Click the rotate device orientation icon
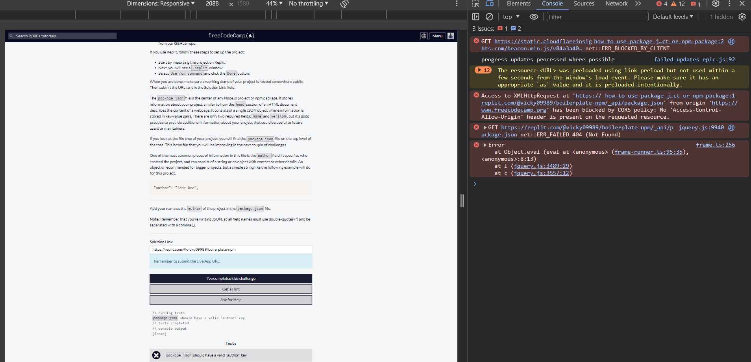Viewport: 751px width, 362px height. coord(344,4)
